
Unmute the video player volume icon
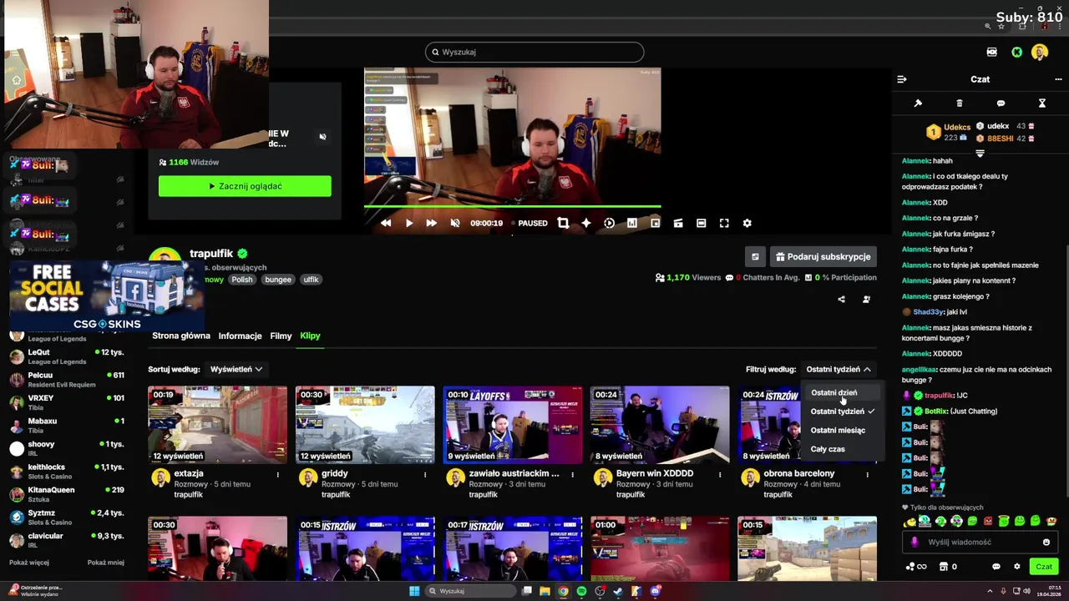point(455,223)
